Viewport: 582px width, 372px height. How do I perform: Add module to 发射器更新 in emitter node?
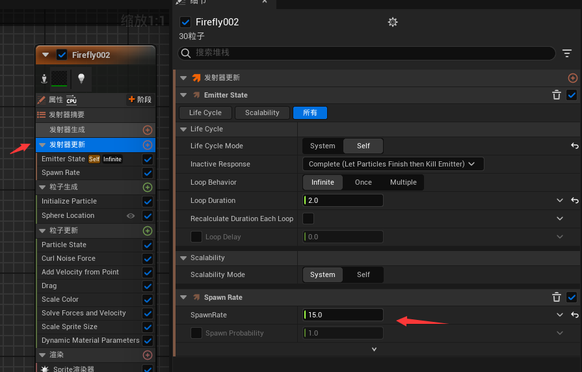[x=148, y=145]
